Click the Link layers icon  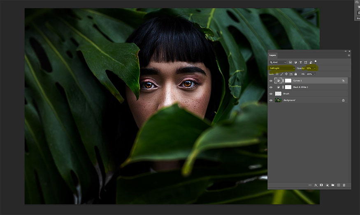[x=310, y=185]
